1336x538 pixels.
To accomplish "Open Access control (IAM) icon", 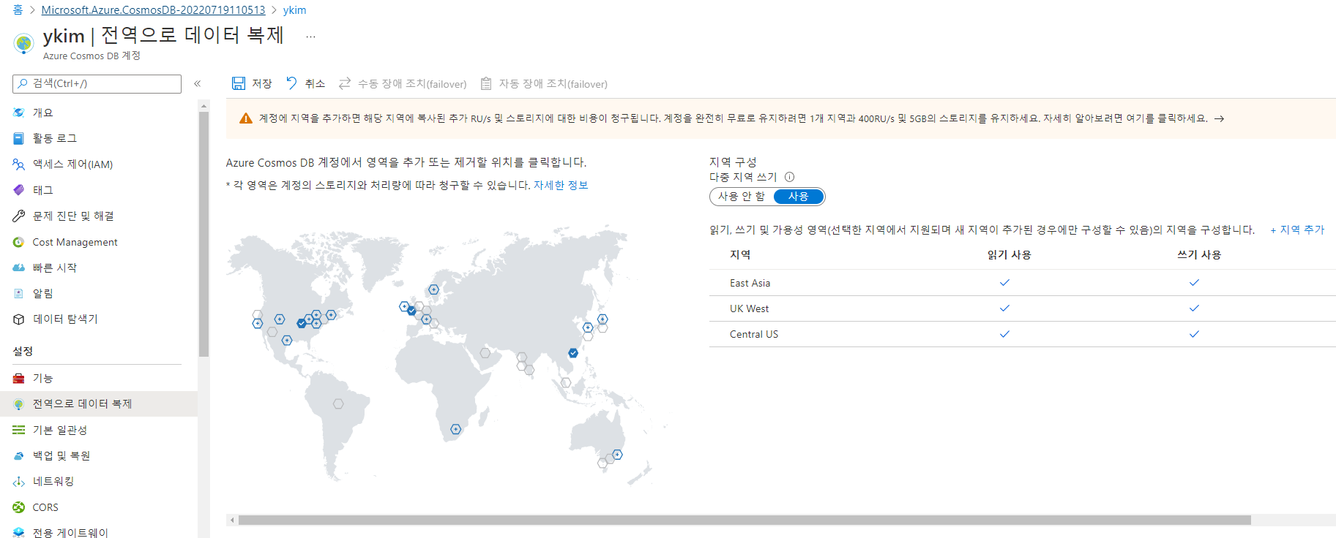I will pos(19,164).
